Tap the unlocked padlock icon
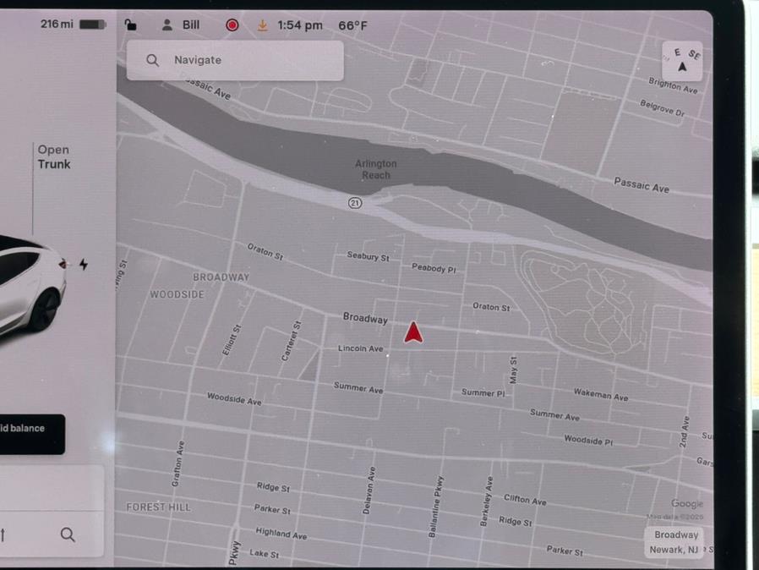 click(x=130, y=25)
